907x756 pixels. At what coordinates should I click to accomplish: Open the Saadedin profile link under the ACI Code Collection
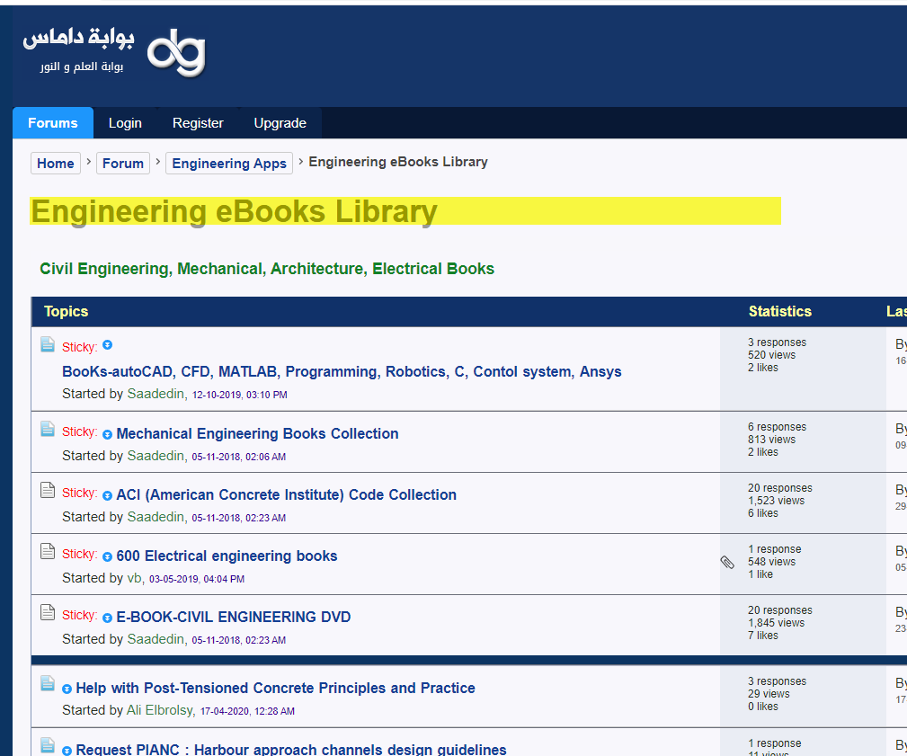156,517
